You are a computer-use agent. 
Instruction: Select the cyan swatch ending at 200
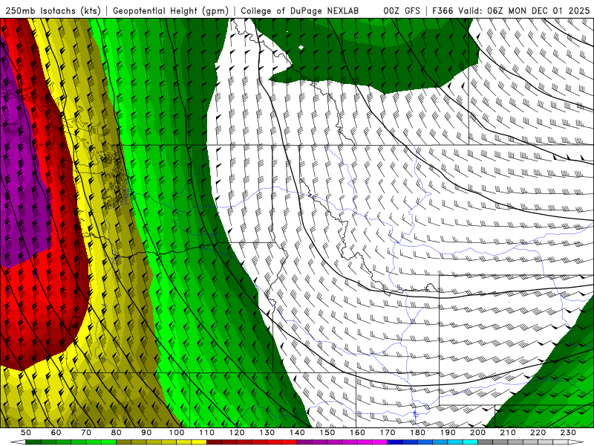470,442
